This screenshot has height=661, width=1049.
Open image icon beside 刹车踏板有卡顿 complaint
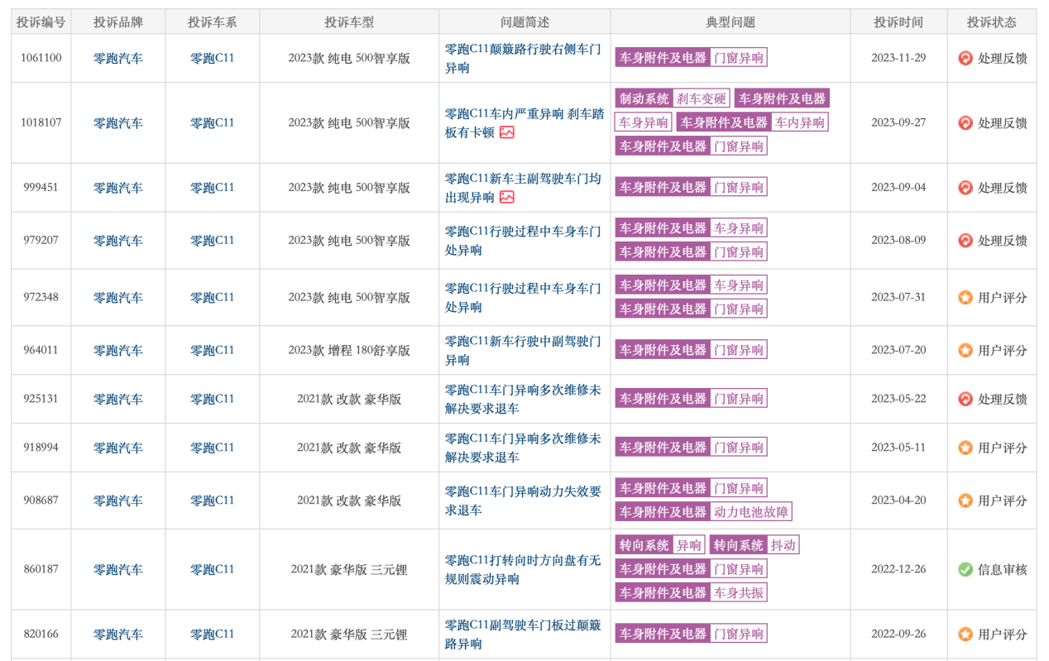507,132
